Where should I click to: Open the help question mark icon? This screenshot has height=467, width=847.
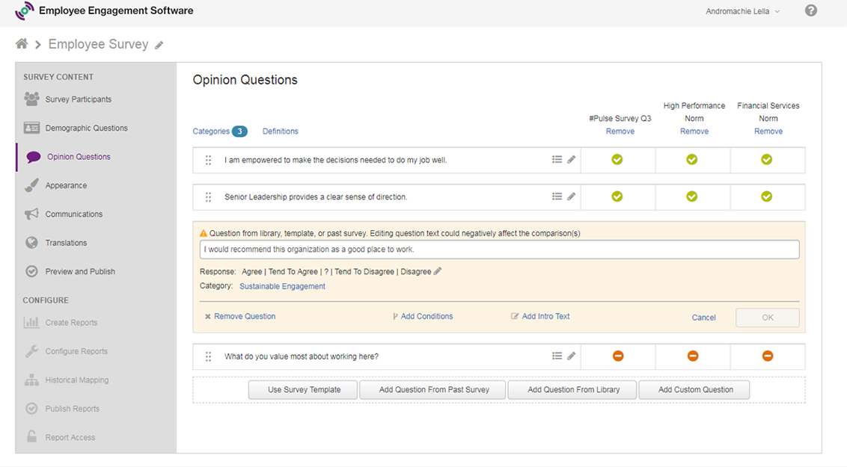tap(811, 11)
